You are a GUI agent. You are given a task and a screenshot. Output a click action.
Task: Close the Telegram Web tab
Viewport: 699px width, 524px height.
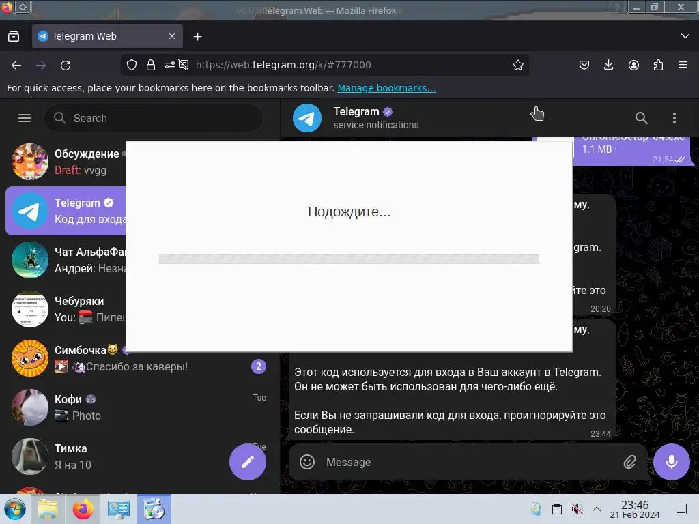point(172,37)
